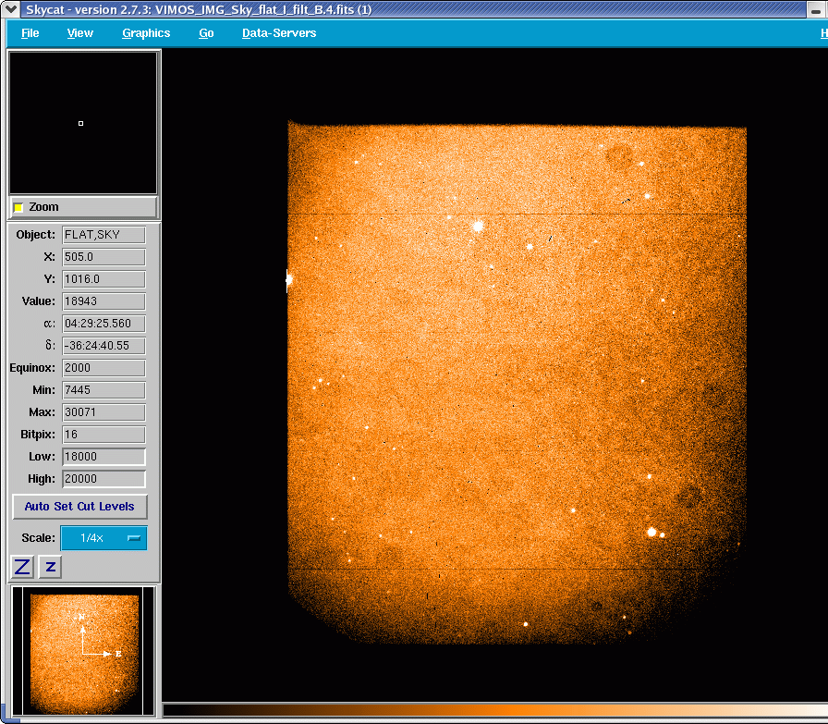Screen dimensions: 828x724
Task: Click the Max value 30071
Action: [104, 412]
